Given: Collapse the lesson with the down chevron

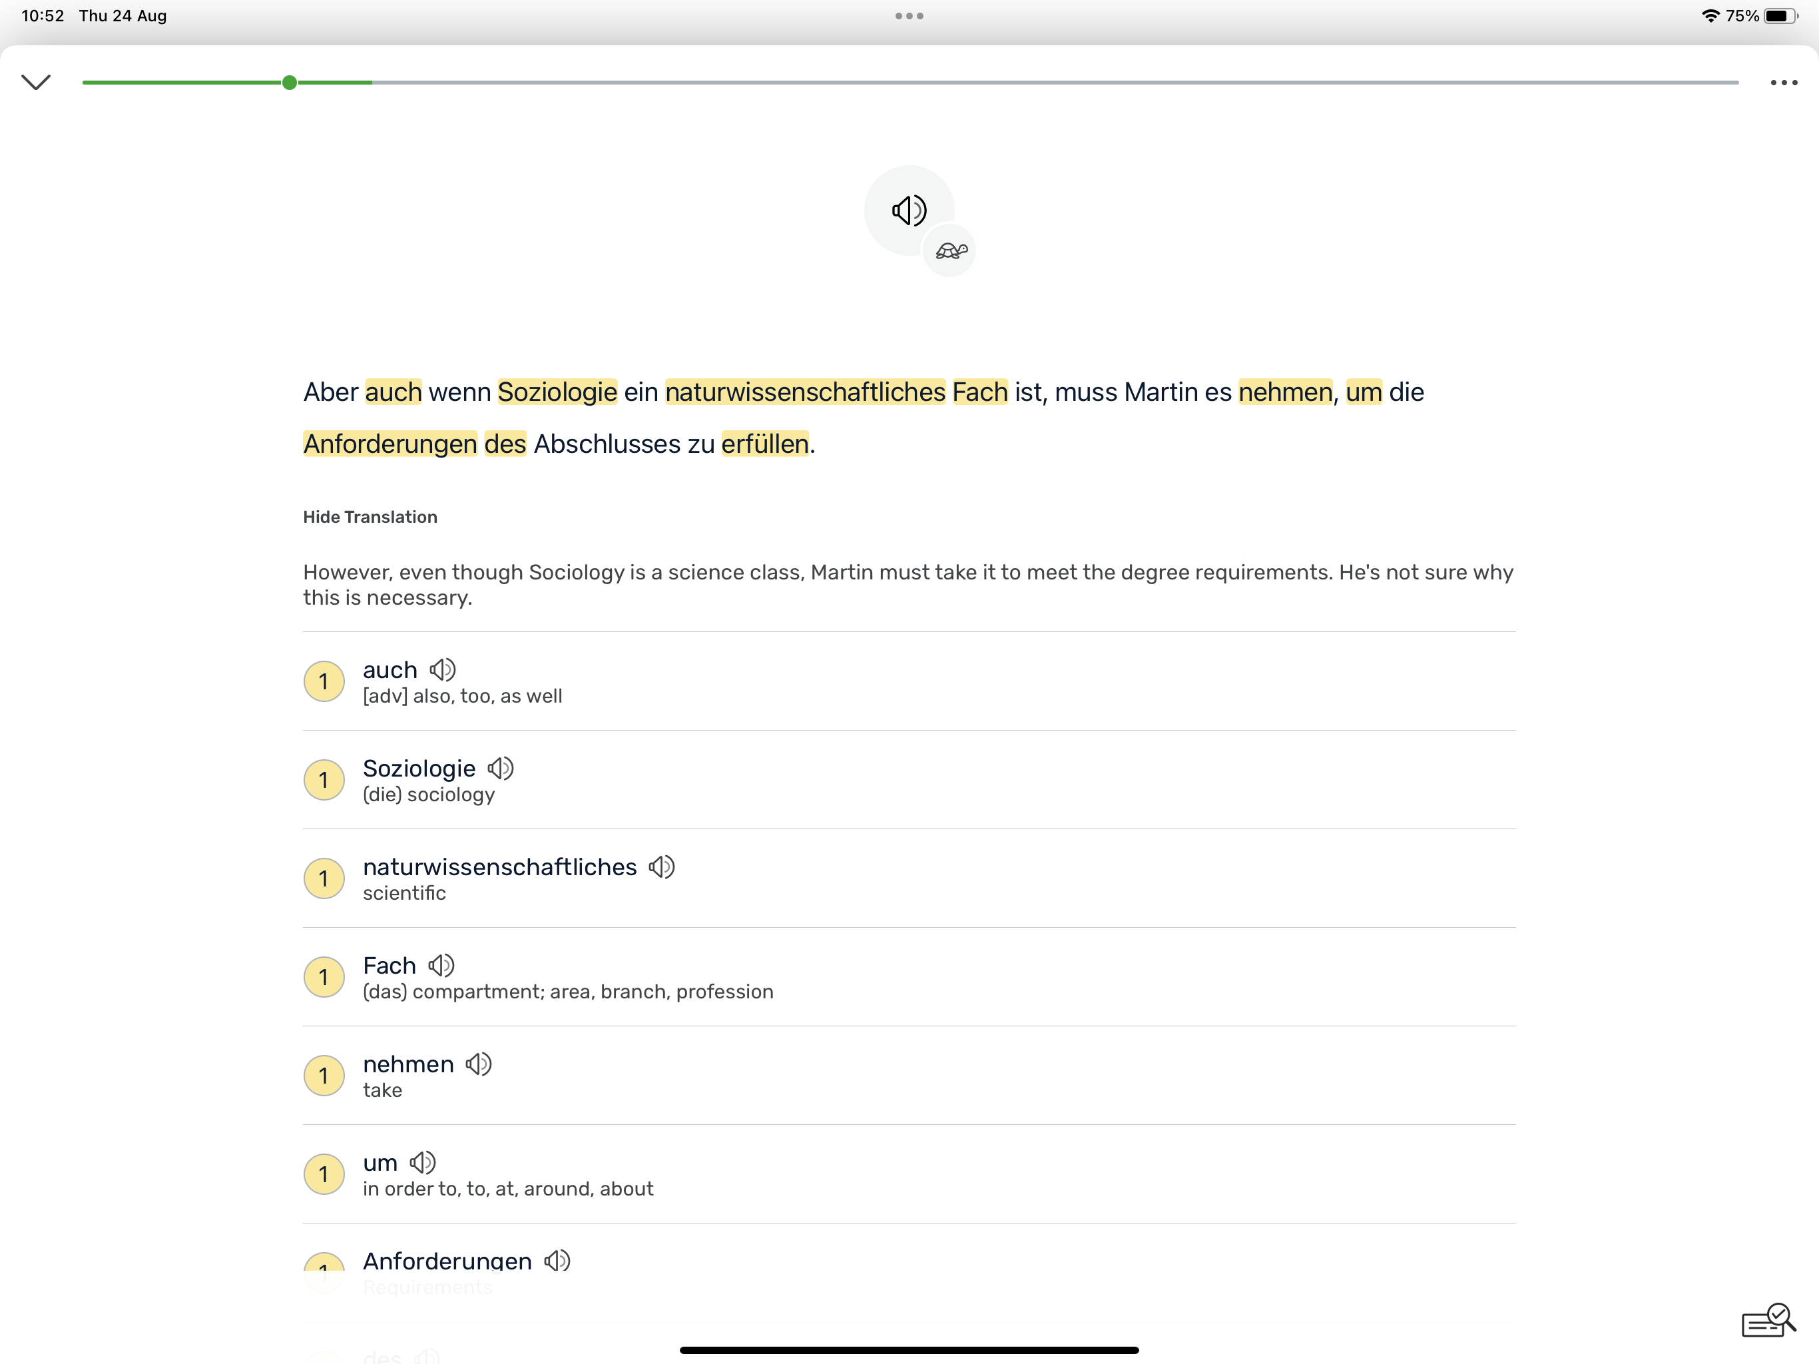Looking at the screenshot, I should click(36, 83).
